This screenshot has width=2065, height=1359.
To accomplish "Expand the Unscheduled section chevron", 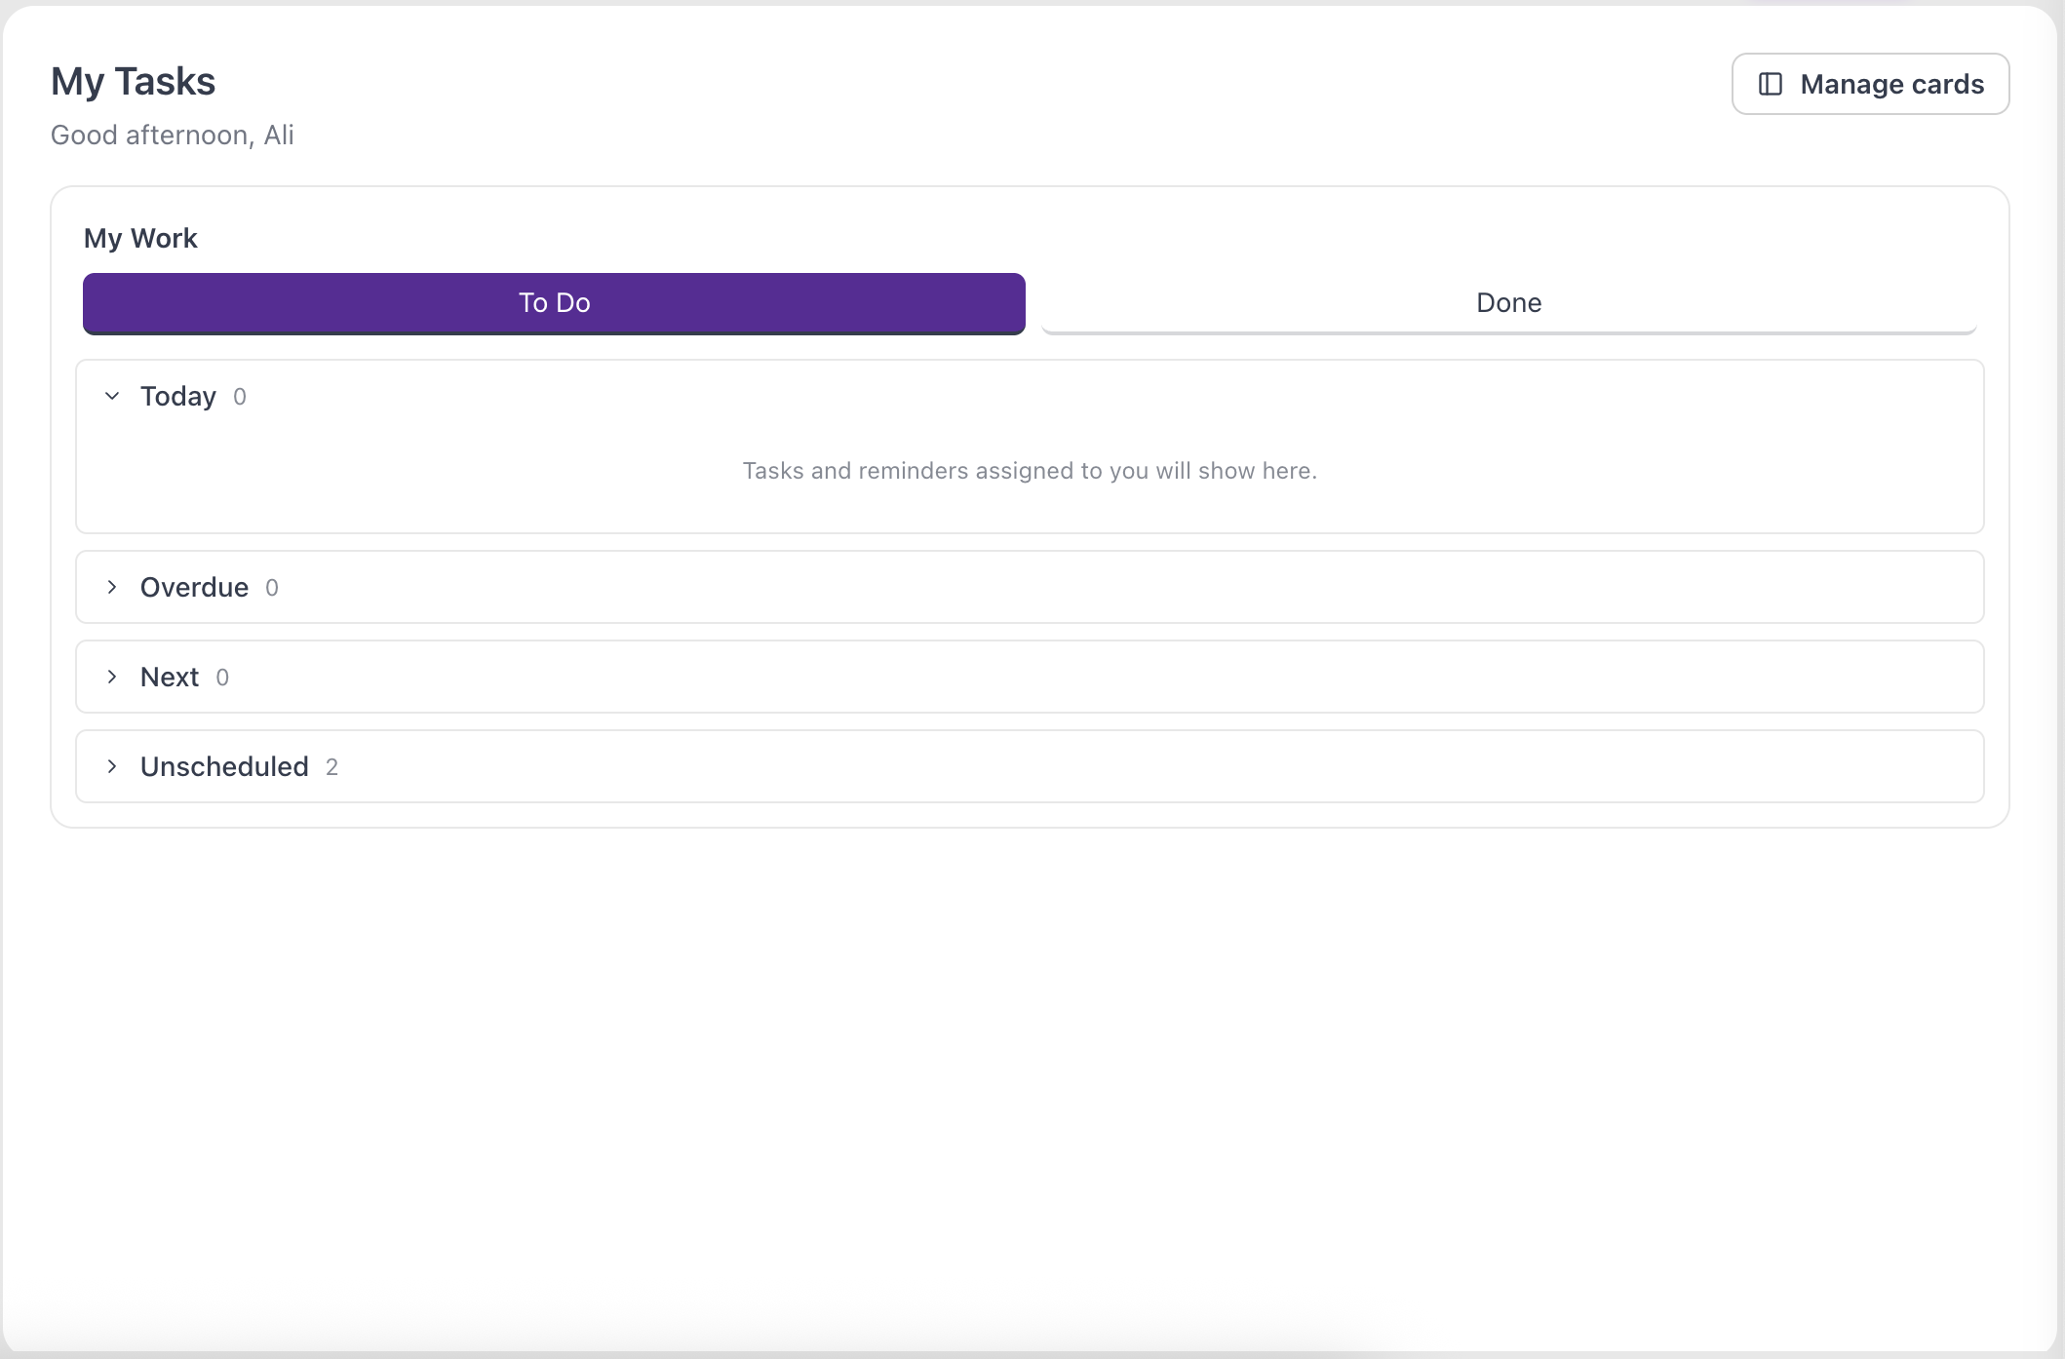I will coord(112,766).
